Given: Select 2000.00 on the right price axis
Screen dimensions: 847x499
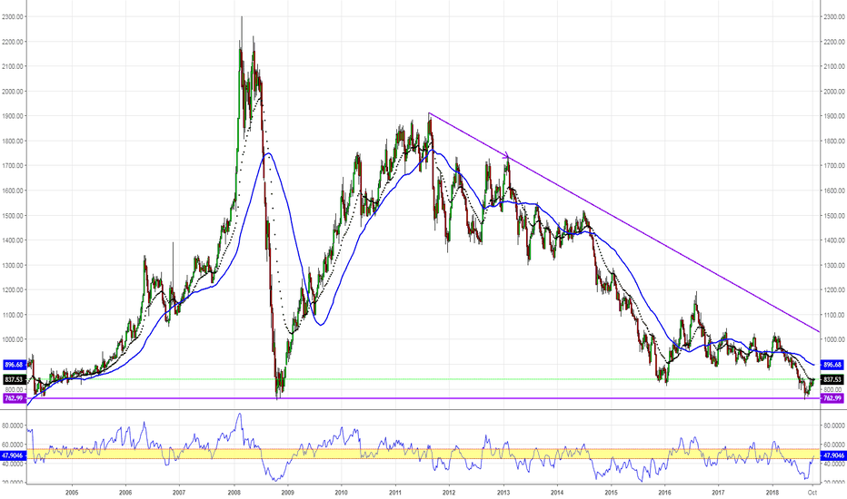Looking at the screenshot, I should click(x=834, y=91).
